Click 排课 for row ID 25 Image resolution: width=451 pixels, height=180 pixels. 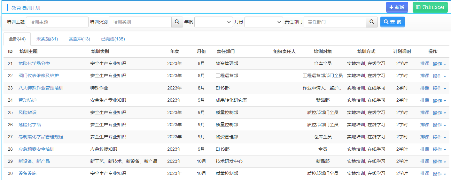(x=425, y=112)
